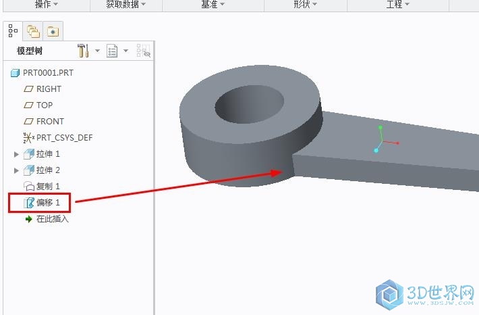Image resolution: width=479 pixels, height=315 pixels.
Task: Open the 形状 ribbon group menu
Action: click(x=305, y=4)
